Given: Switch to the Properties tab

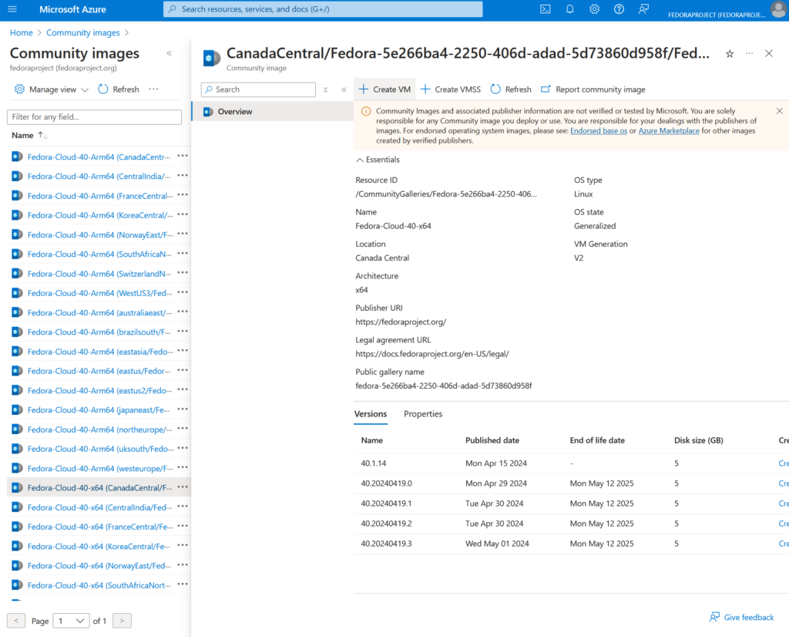Looking at the screenshot, I should tap(423, 414).
